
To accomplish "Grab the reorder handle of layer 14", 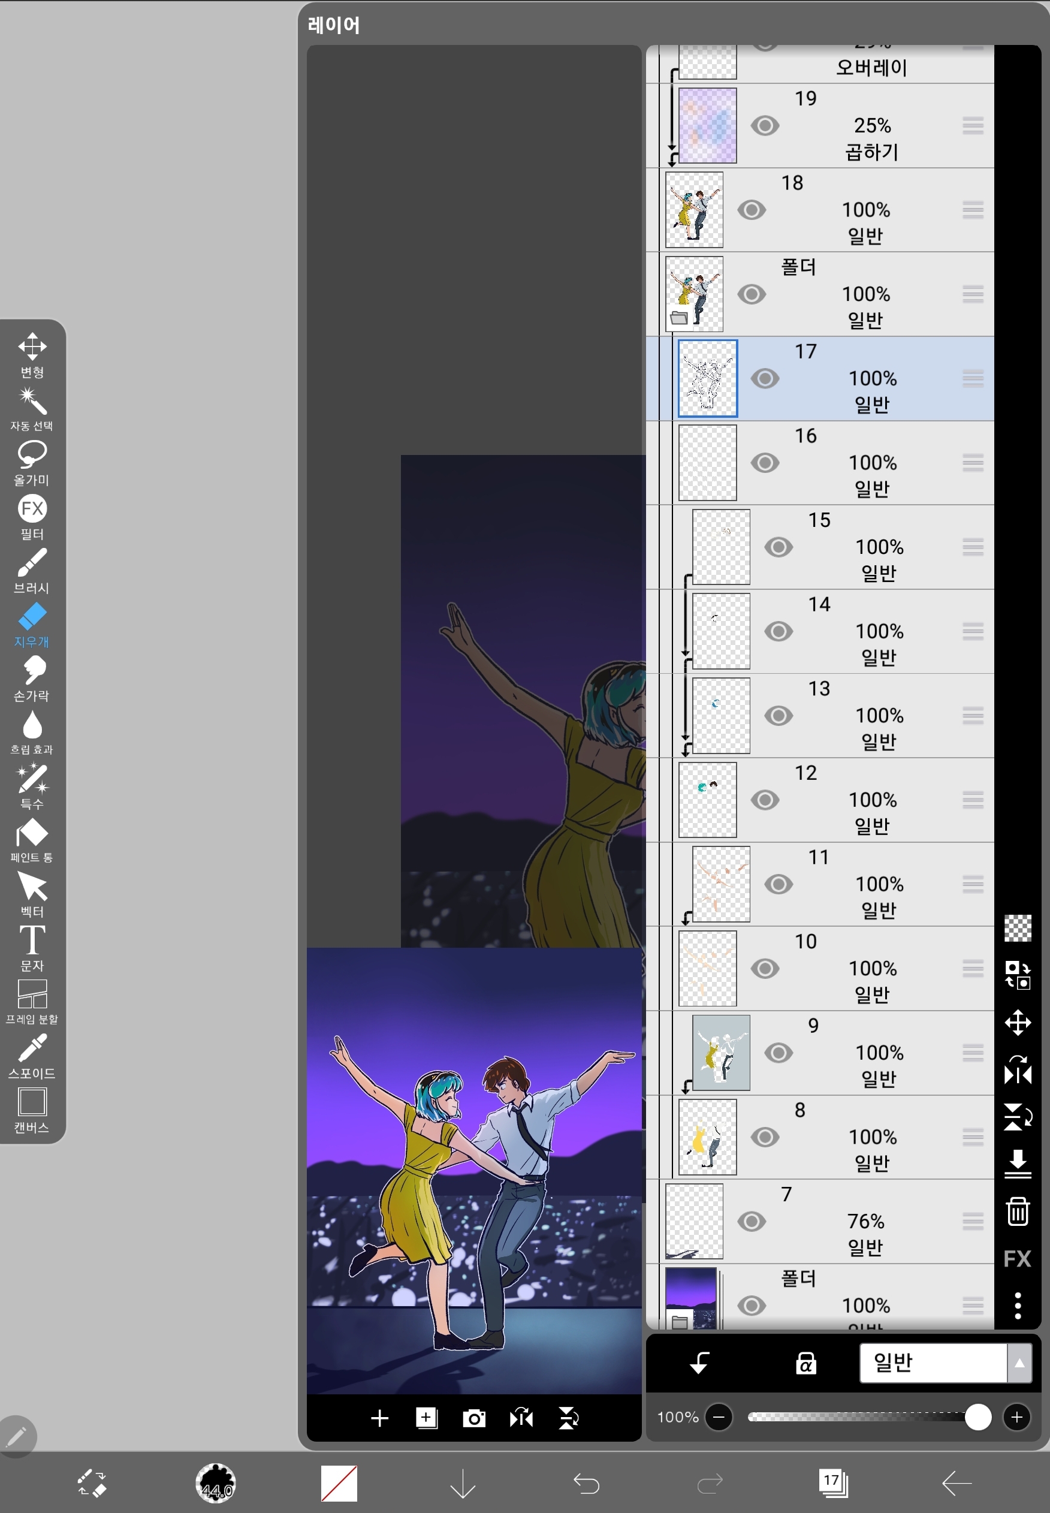I will pos(973,631).
